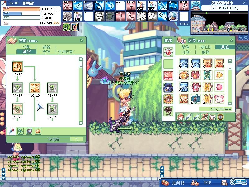Select the gold nugget item in inventory
Viewport: 249px width, 187px height.
click(x=219, y=75)
